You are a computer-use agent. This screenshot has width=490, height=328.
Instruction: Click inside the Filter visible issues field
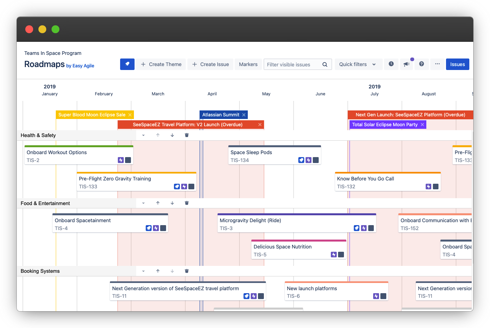pos(292,64)
